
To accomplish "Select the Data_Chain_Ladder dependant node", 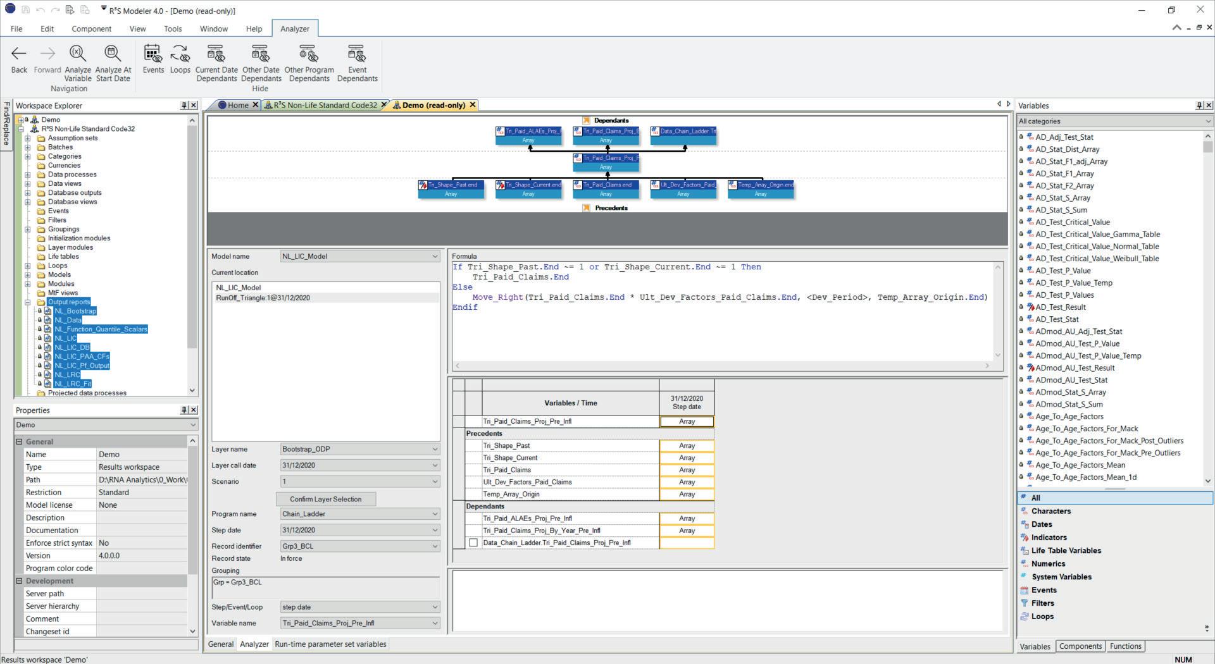I will click(683, 135).
